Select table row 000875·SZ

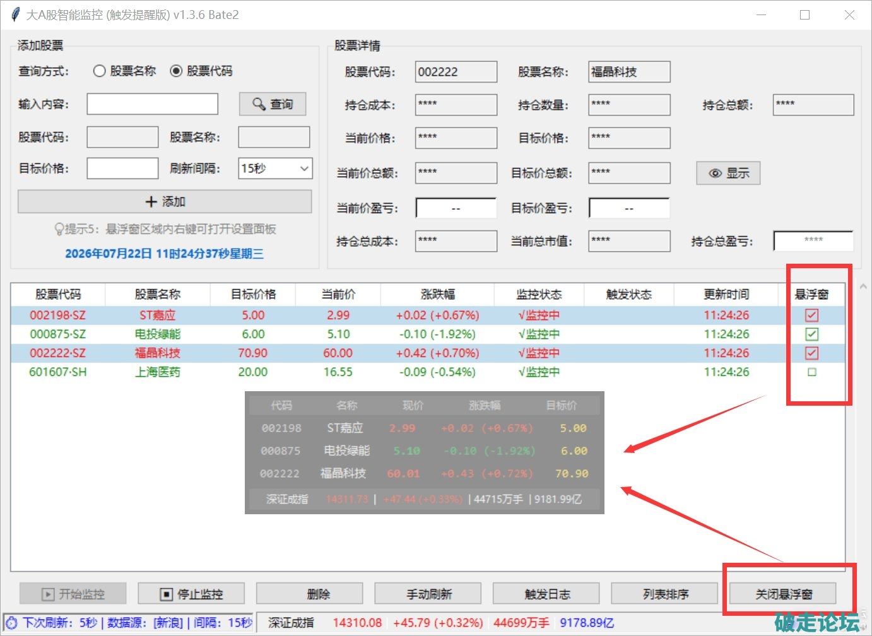coord(428,334)
